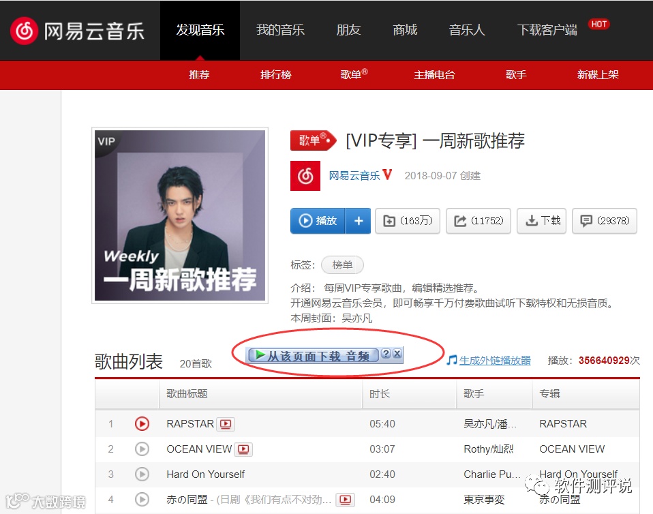The width and height of the screenshot is (653, 514).
Task: Select the 歌手 sub-menu
Action: [516, 75]
